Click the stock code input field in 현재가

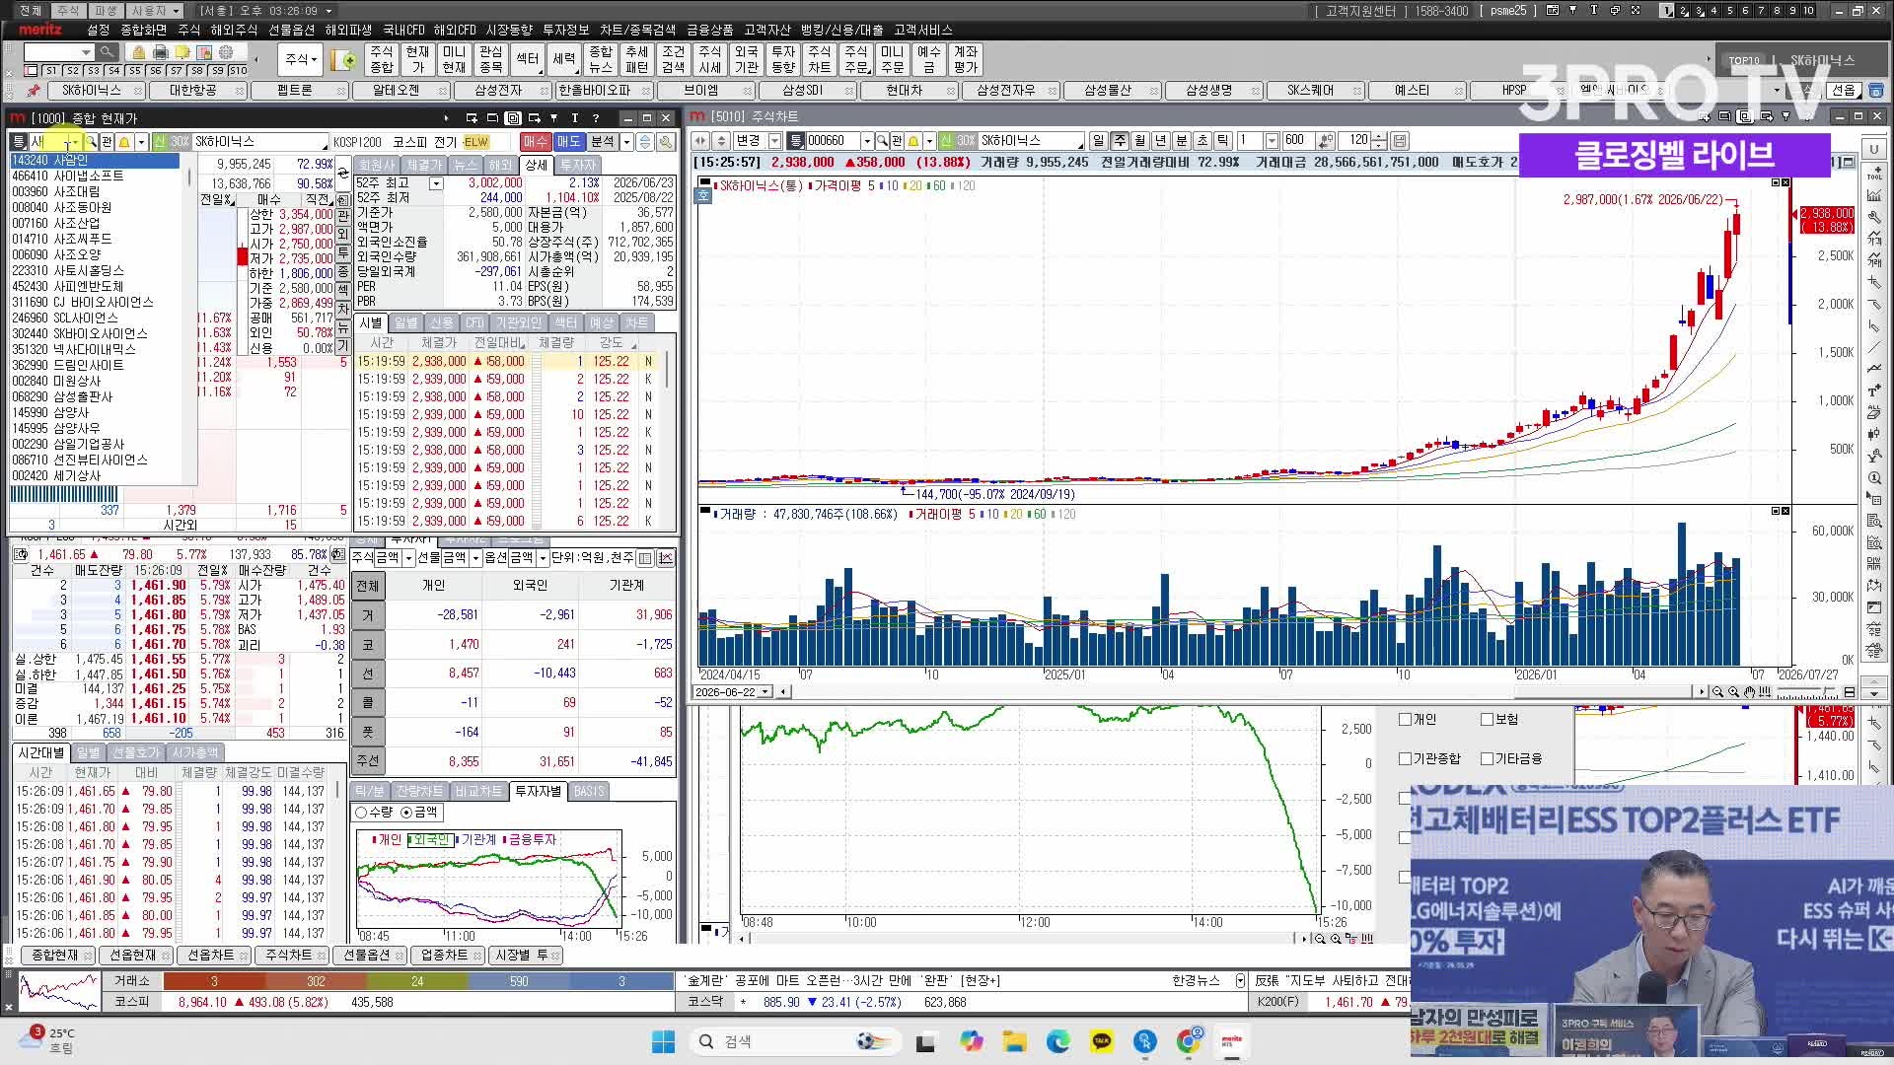(x=53, y=142)
